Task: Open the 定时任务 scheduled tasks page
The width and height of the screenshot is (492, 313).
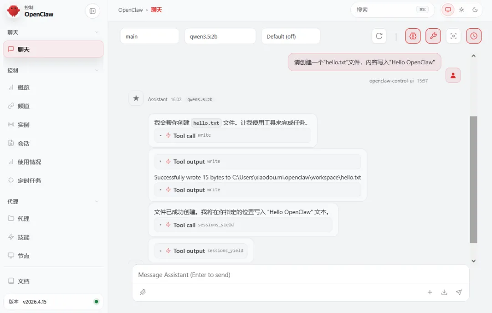Action: (53, 180)
